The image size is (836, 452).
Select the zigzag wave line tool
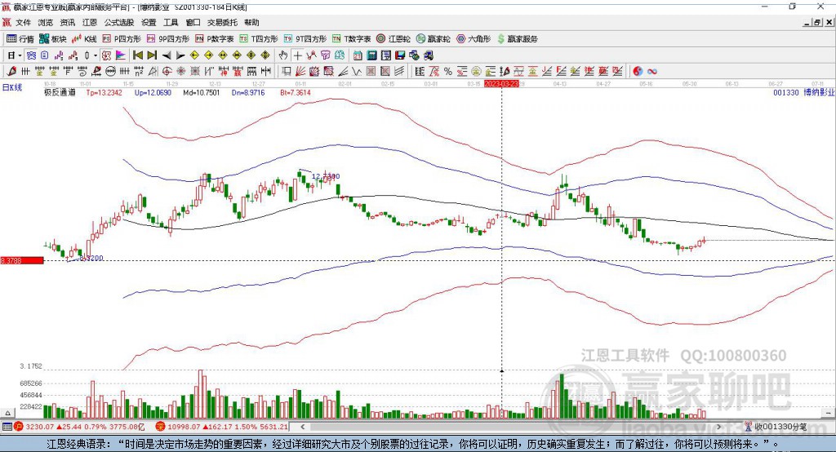357,71
